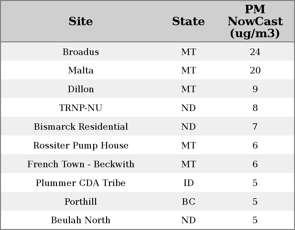The image size is (295, 230).
Task: Click Broadus PM value 24
Action: coord(255,52)
